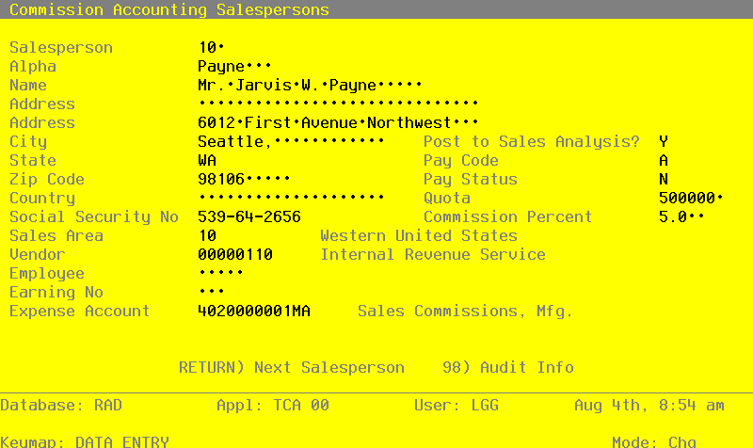Click the User: LGG status entry
Screen dimensions: 753x448
tap(457, 405)
